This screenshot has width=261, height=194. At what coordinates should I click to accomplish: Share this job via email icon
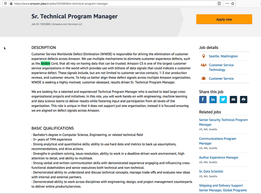click(x=233, y=100)
